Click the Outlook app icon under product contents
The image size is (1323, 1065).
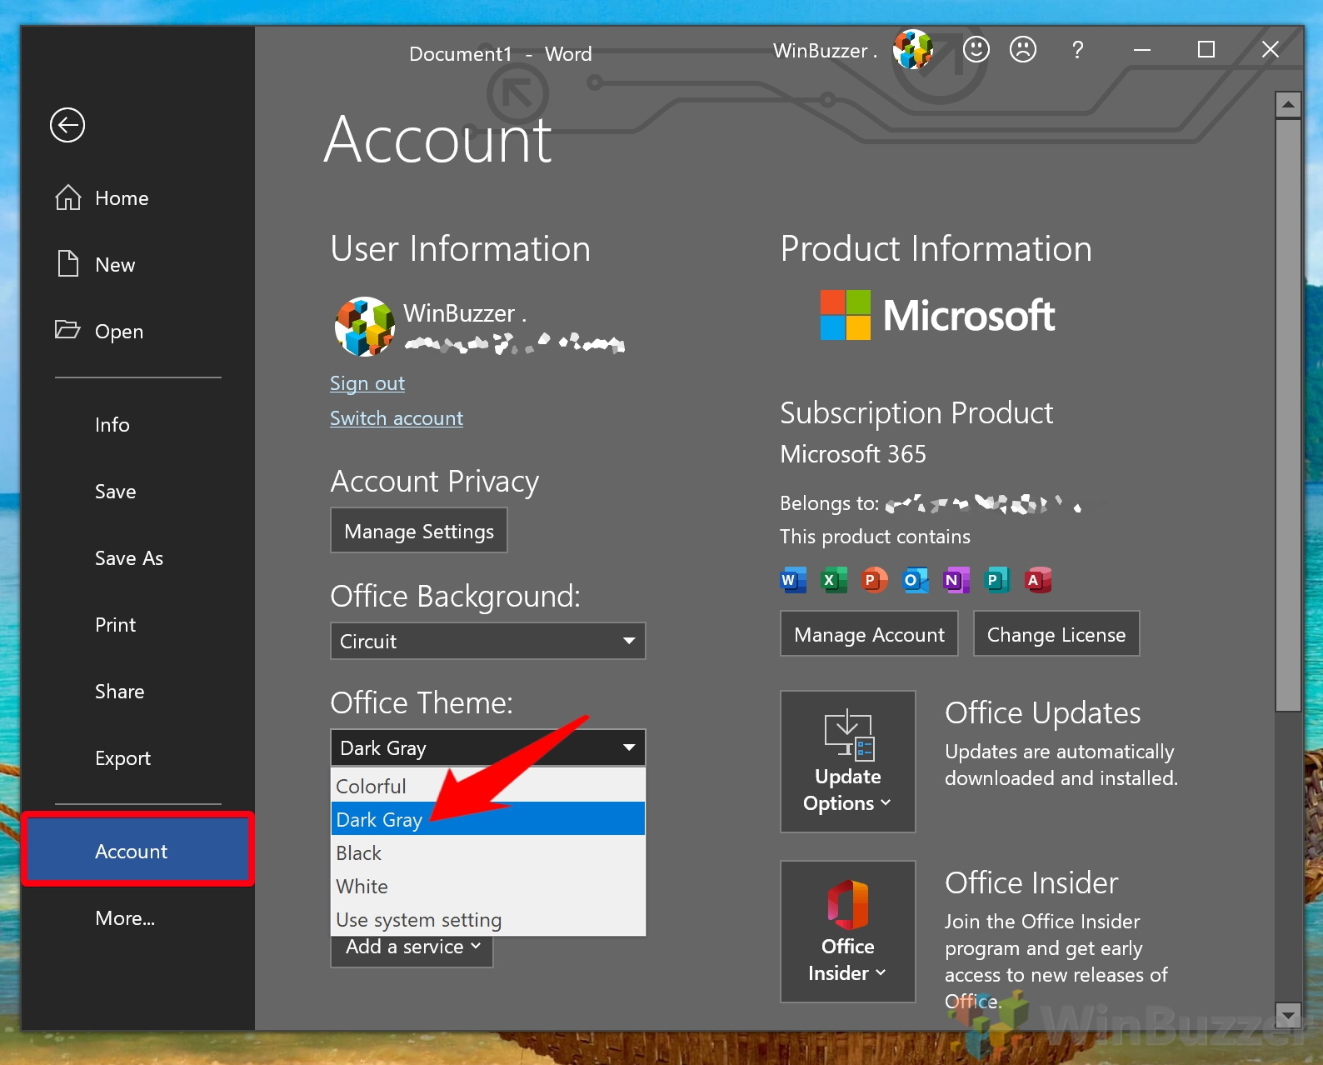pyautogui.click(x=915, y=580)
